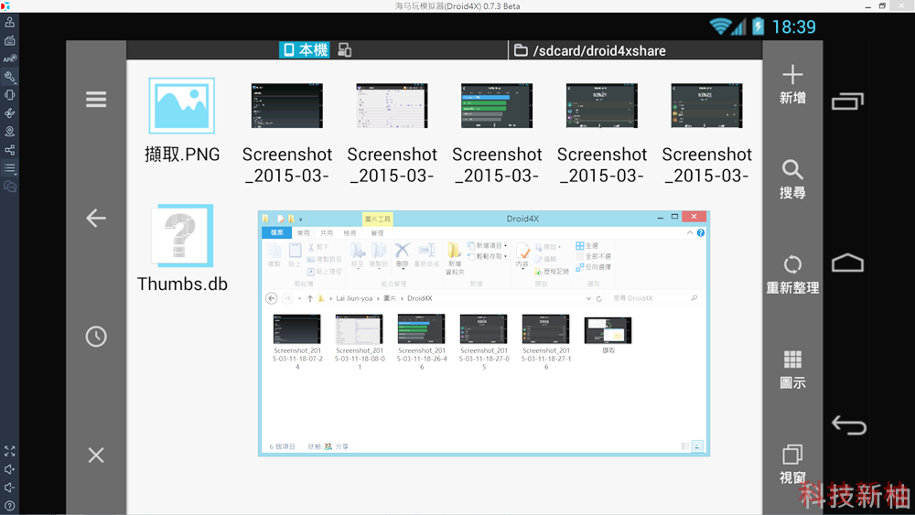Select file Screenshot_2015-03-11-18-07-24 in Explorer
This screenshot has height=515, width=915.
(x=297, y=342)
